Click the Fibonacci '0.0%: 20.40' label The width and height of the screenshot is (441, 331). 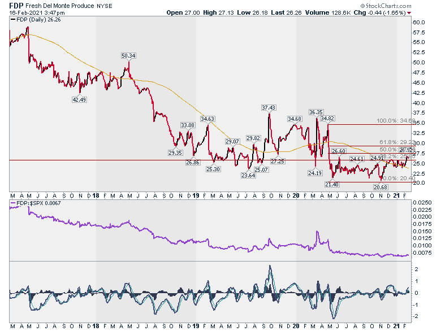[x=399, y=178]
